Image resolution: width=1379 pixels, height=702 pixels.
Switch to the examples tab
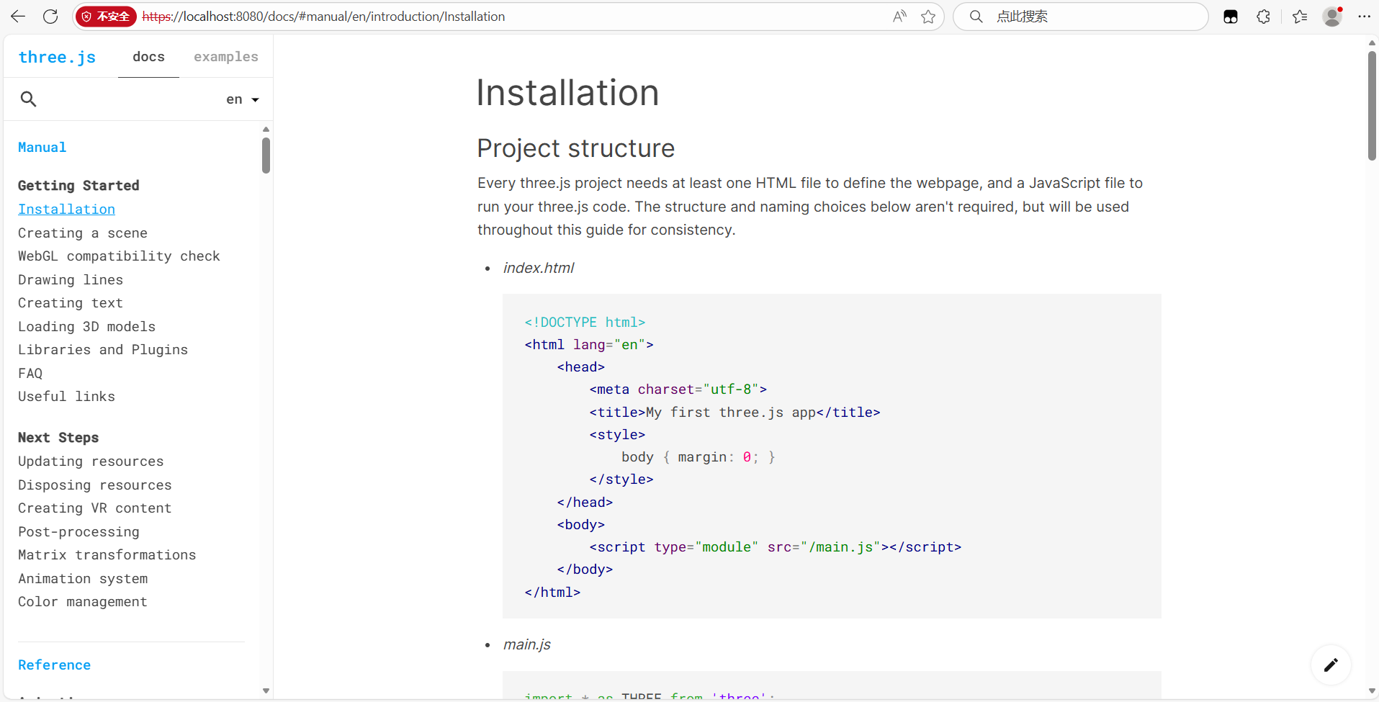point(226,57)
